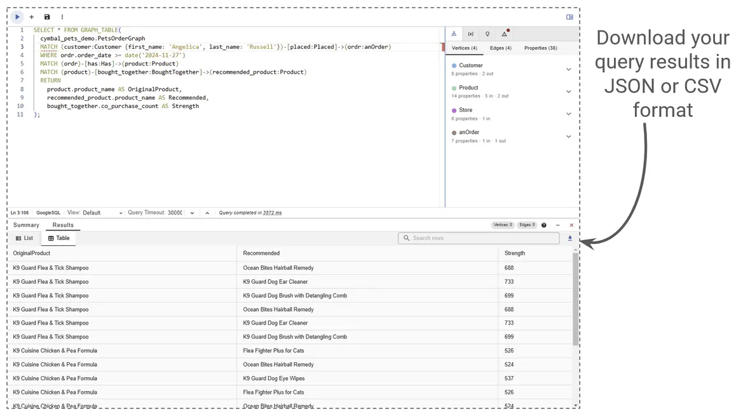Viewport: 743px width, 416px height.
Task: Click the first Flea Fighter Plus for Cats cell
Action: pos(273,351)
